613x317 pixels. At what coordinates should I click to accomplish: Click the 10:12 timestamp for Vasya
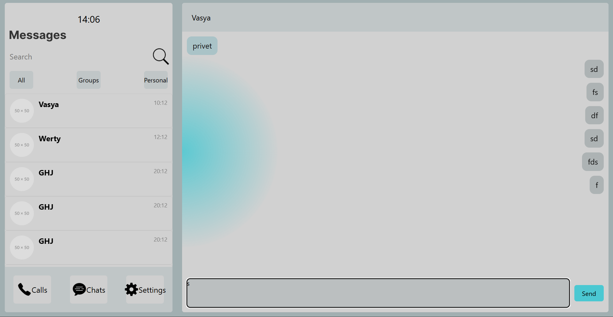(x=160, y=103)
